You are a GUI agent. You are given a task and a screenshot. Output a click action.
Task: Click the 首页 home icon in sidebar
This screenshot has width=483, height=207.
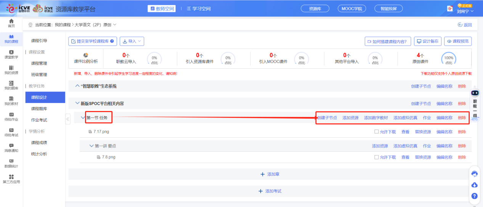[x=11, y=21]
